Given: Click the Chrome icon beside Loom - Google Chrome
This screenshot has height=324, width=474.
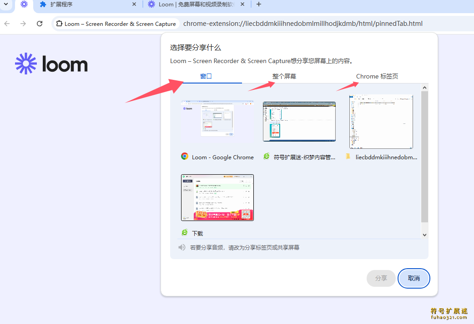Looking at the screenshot, I should (x=185, y=156).
